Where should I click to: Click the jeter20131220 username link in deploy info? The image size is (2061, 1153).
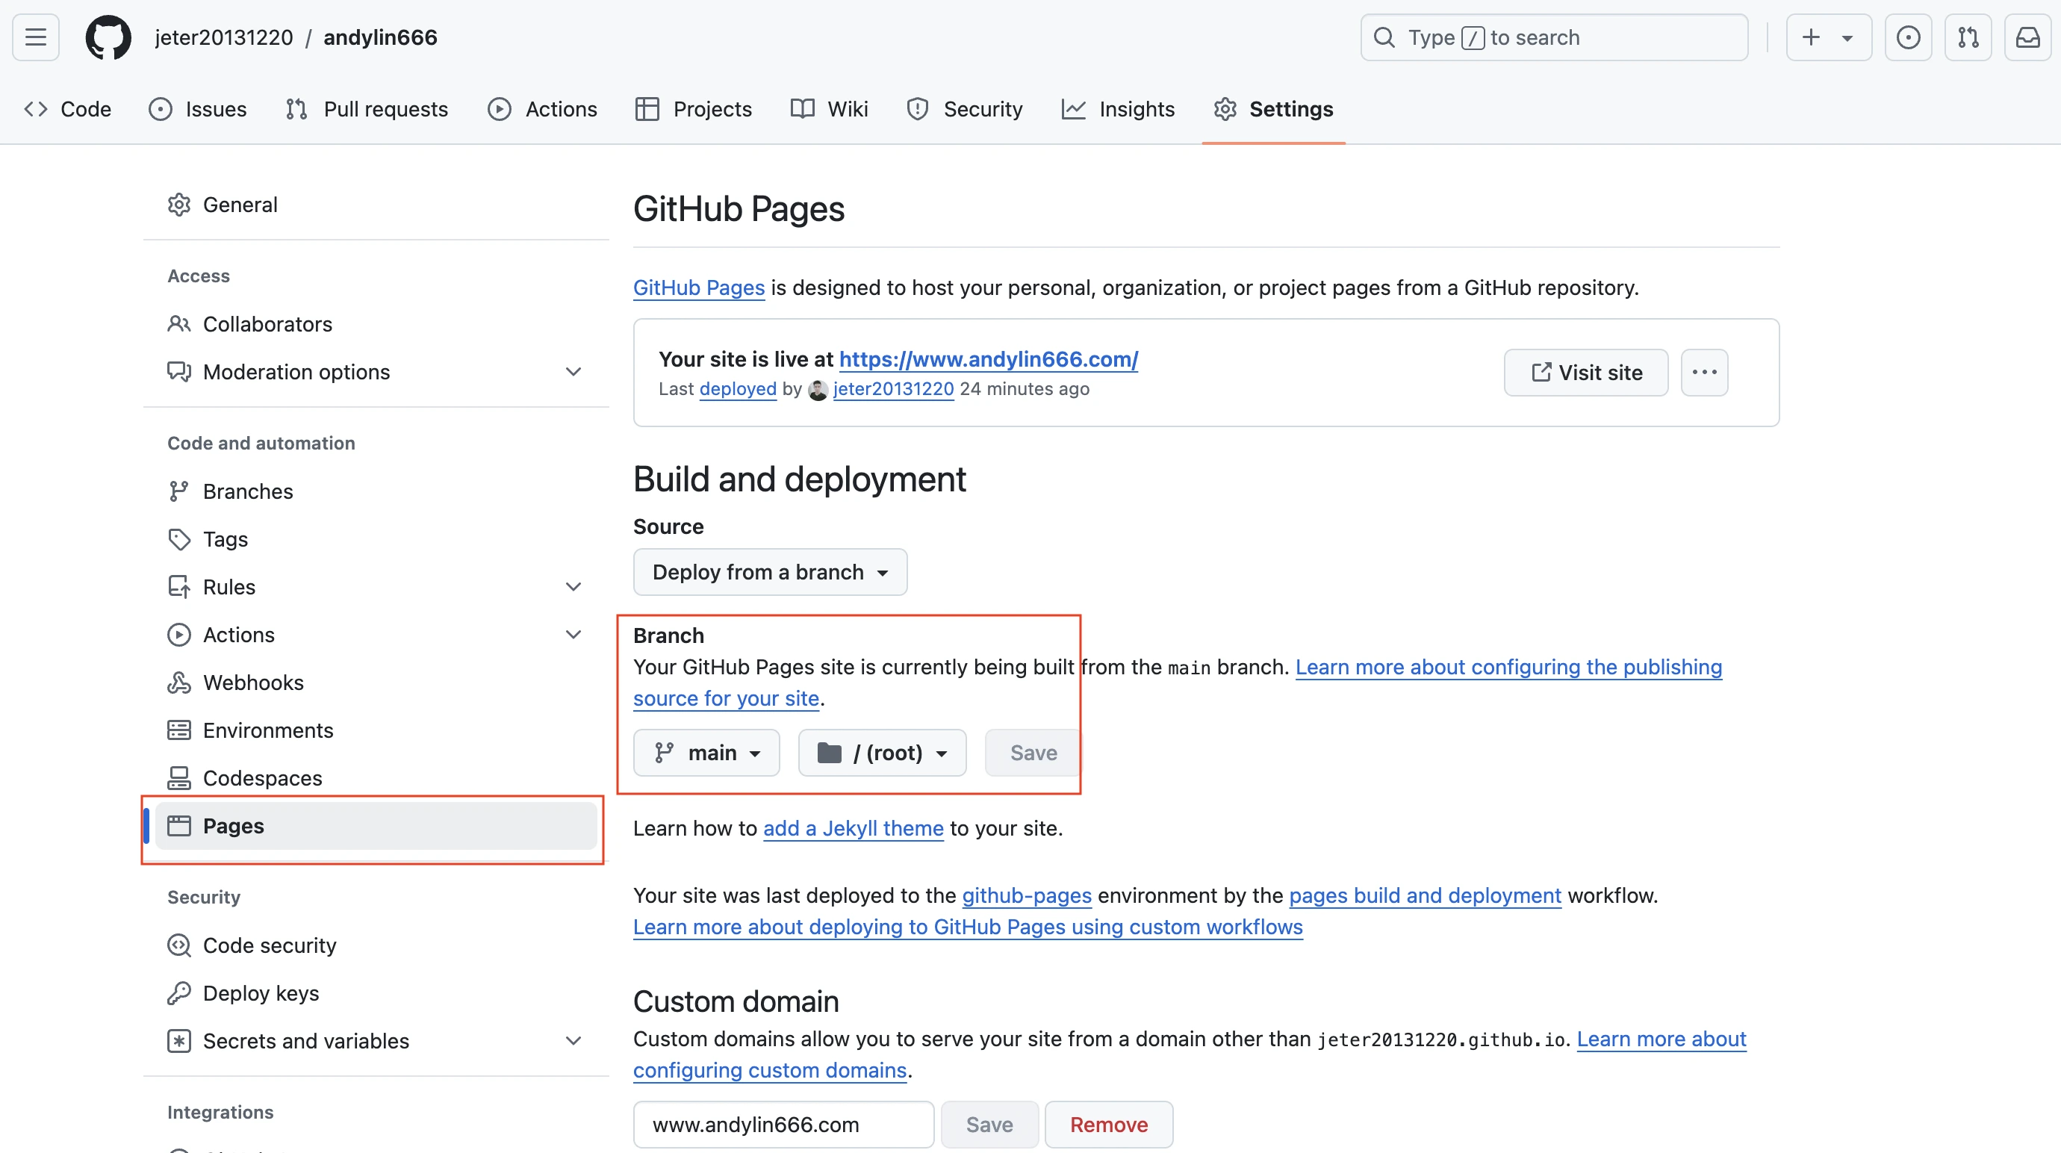coord(893,389)
